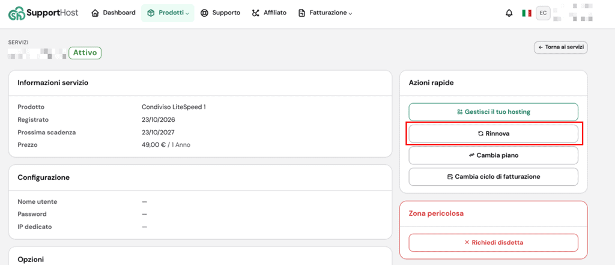Click the IP dedicato label

[x=34, y=227]
